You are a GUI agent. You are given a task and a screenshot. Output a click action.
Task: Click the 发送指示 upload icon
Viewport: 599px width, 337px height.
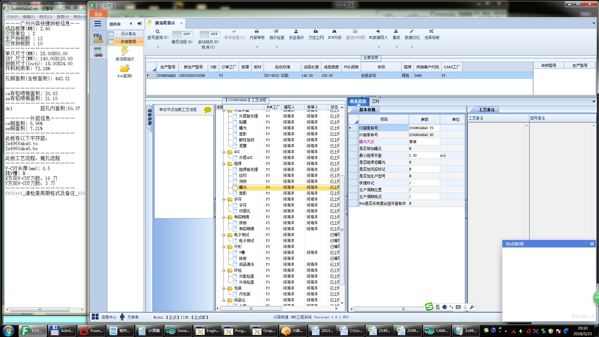[296, 32]
